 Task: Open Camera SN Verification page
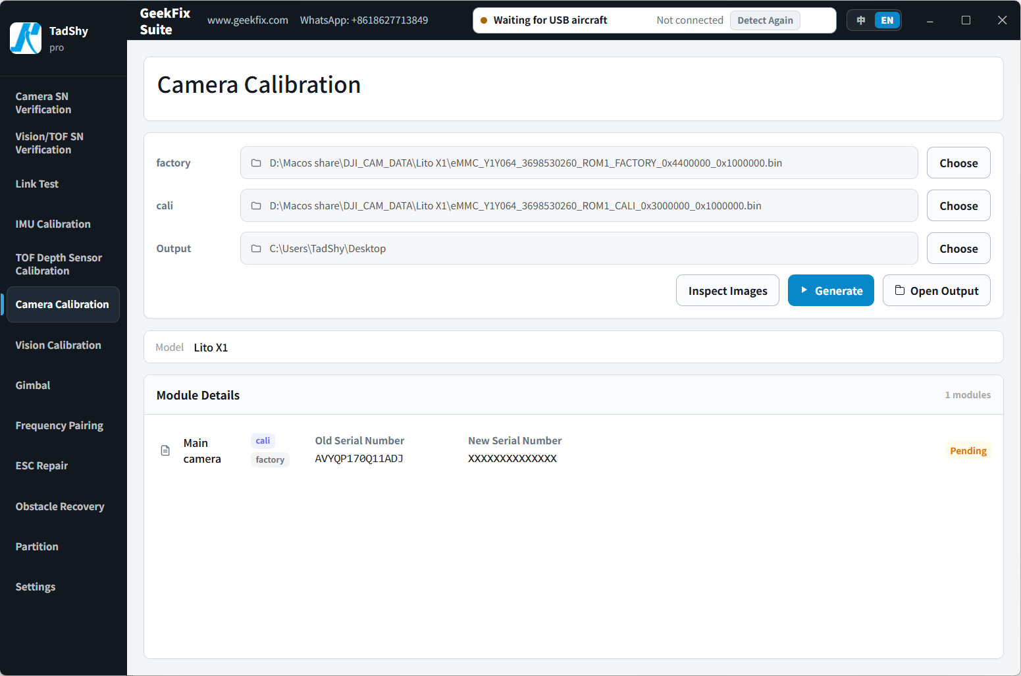tap(63, 103)
